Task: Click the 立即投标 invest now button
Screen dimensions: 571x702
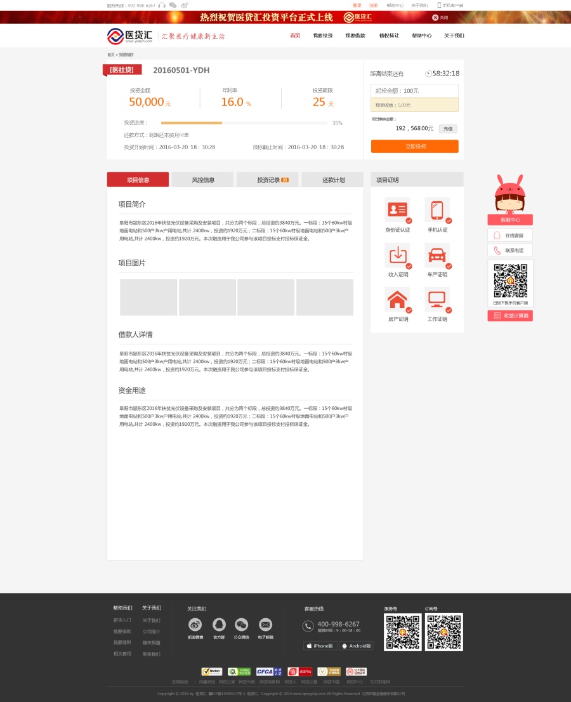Action: [414, 146]
